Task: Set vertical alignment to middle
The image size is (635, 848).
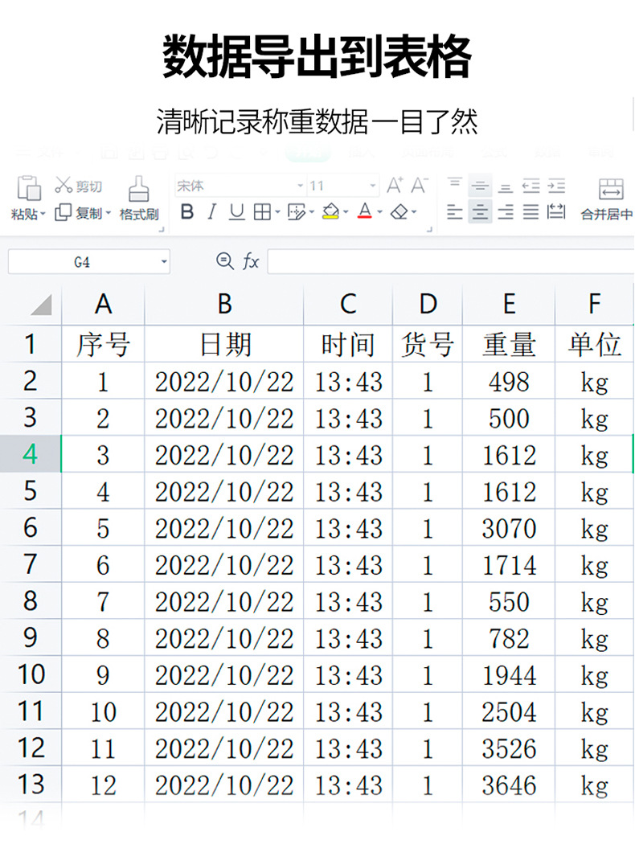Action: (480, 186)
